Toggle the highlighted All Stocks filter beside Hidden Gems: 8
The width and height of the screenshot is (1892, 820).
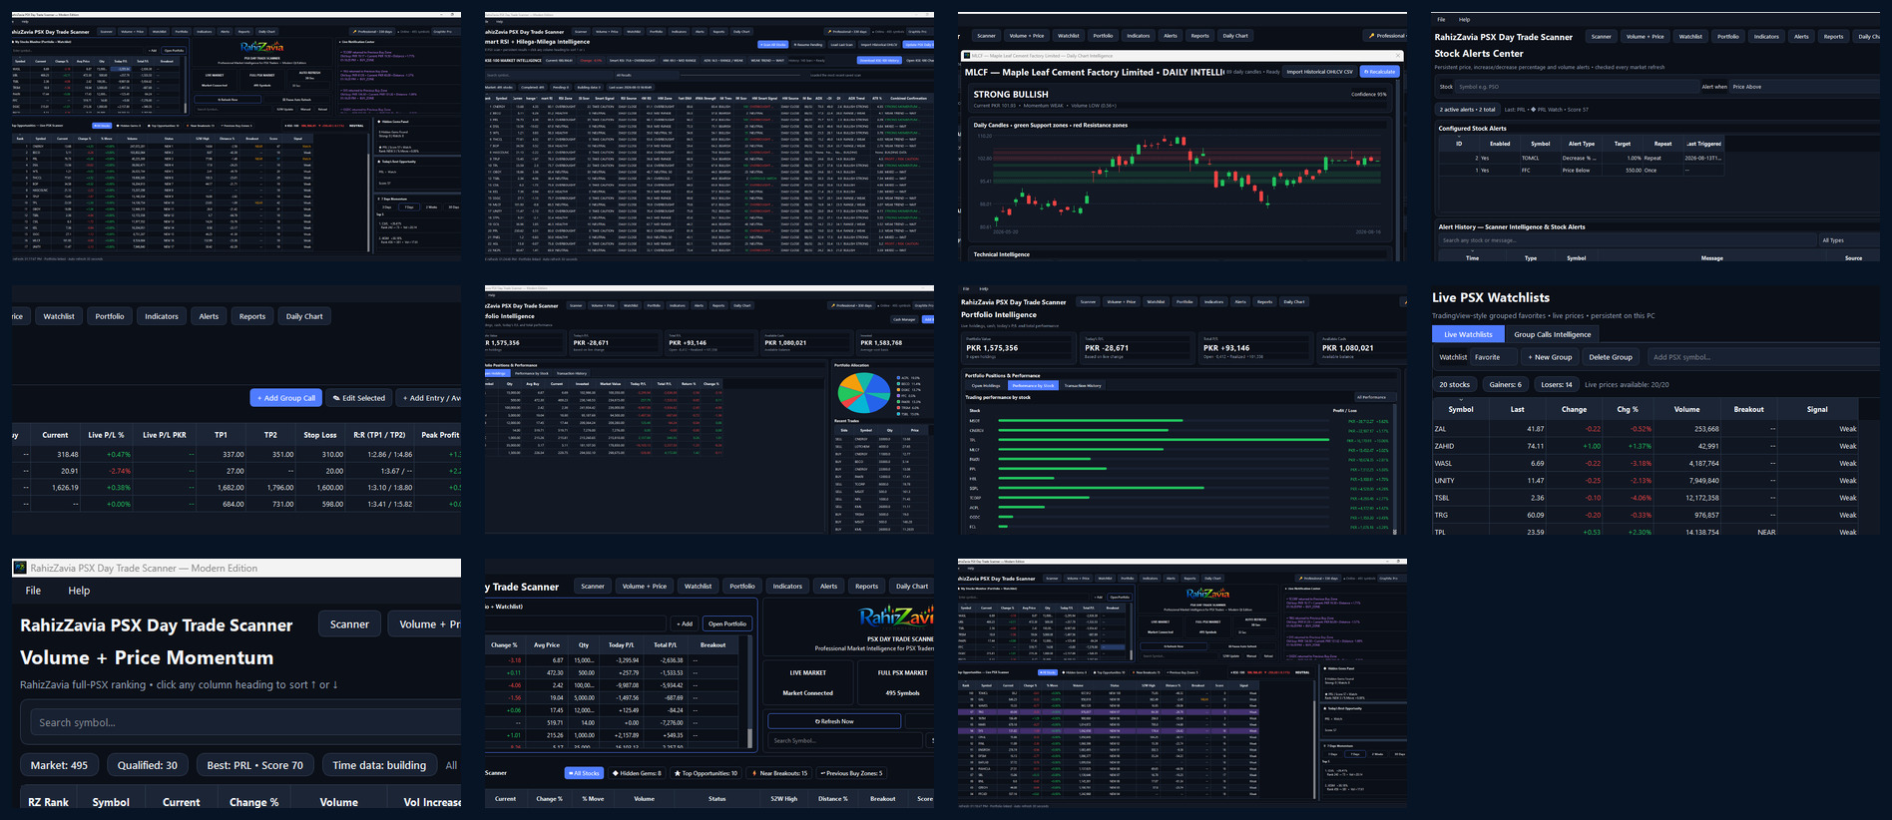pyautogui.click(x=585, y=773)
